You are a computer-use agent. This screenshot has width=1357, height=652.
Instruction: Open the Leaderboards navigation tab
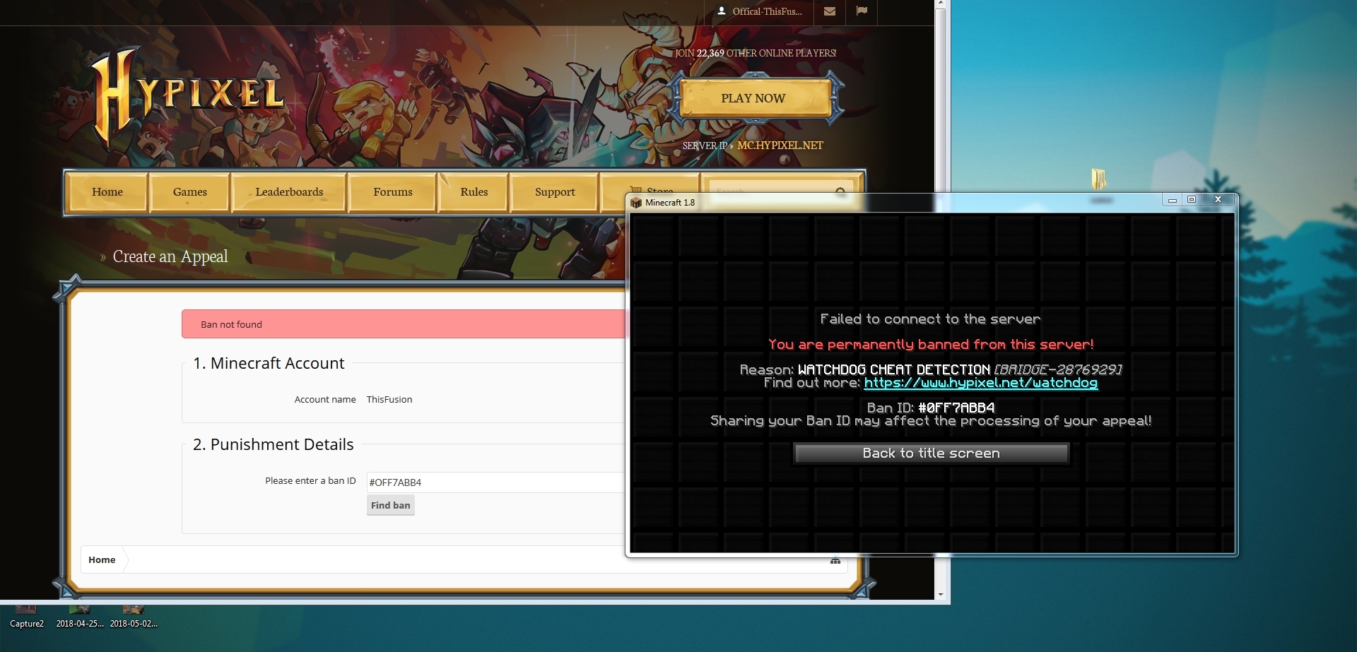click(x=289, y=192)
